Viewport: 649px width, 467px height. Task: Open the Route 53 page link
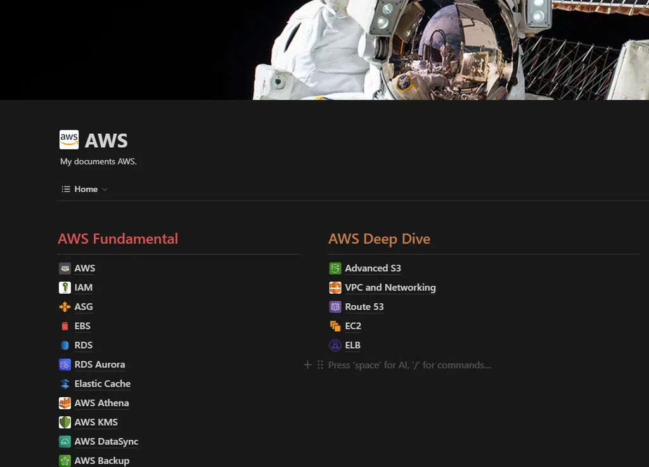point(364,306)
